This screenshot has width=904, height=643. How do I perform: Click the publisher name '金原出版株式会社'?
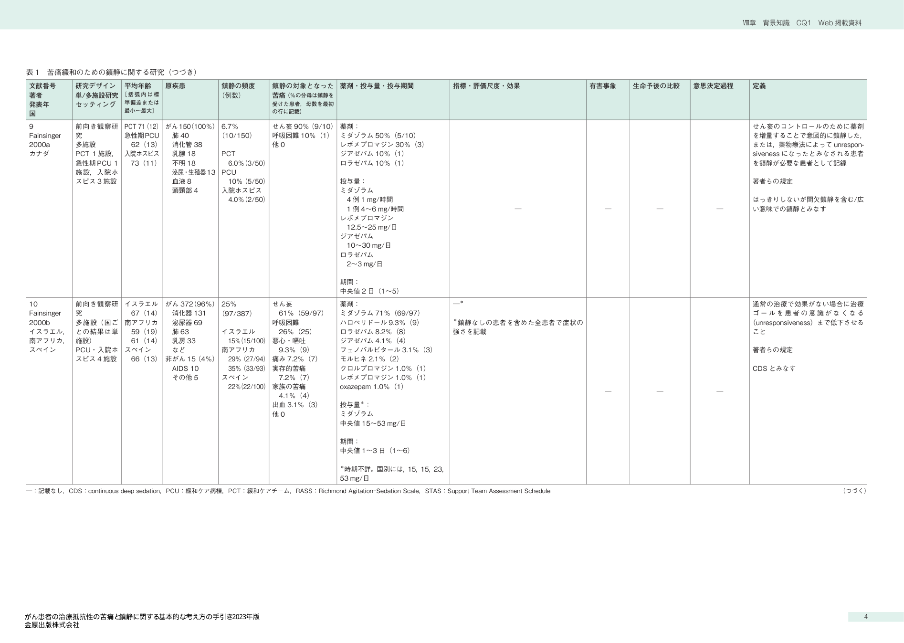pyautogui.click(x=52, y=625)
